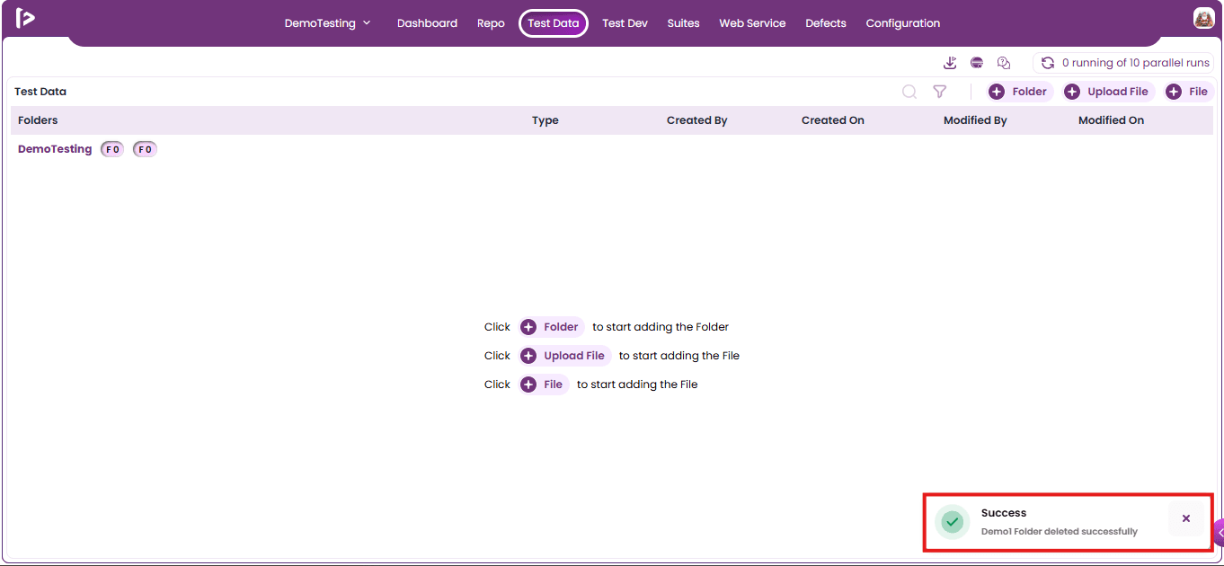
Task: Click the round striped globe icon
Action: click(977, 63)
